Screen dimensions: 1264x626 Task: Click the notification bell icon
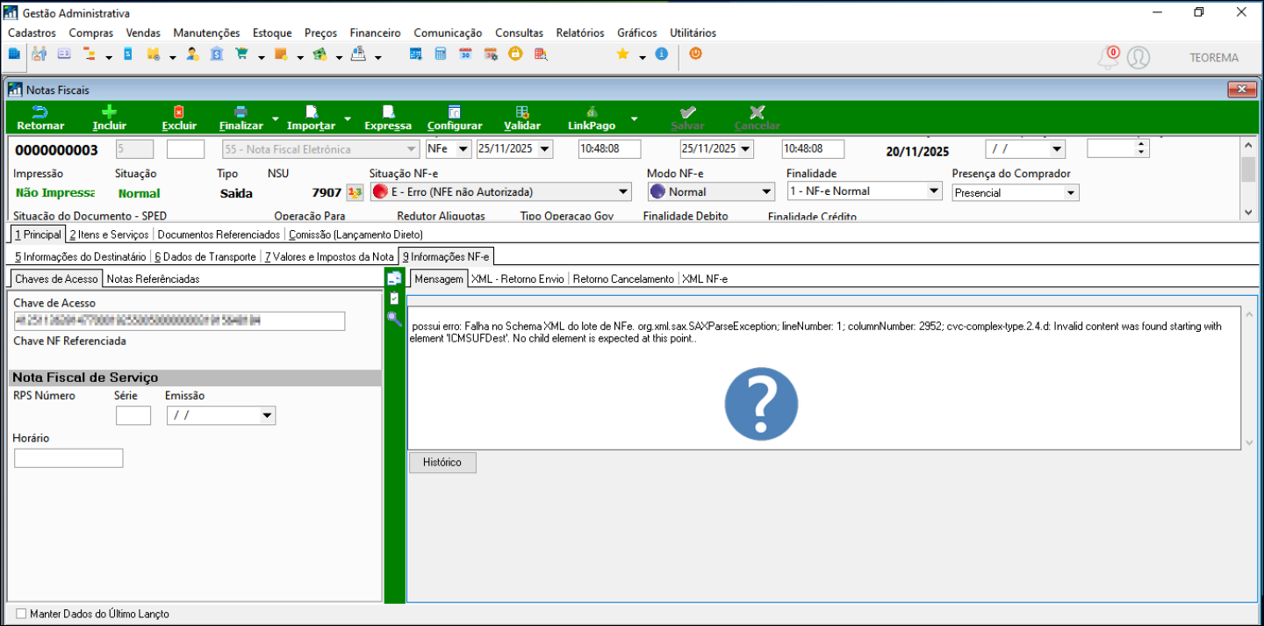coord(1109,58)
